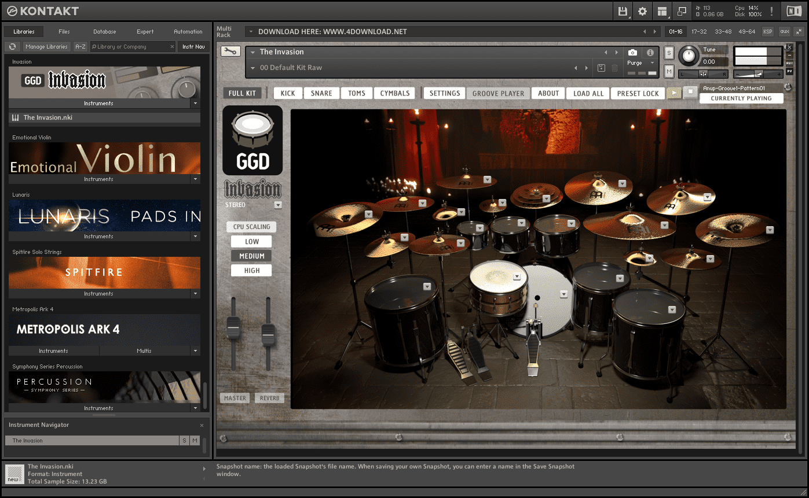Toggle the aux sends panel in rack header
Screen dimensions: 809x498
click(x=785, y=32)
